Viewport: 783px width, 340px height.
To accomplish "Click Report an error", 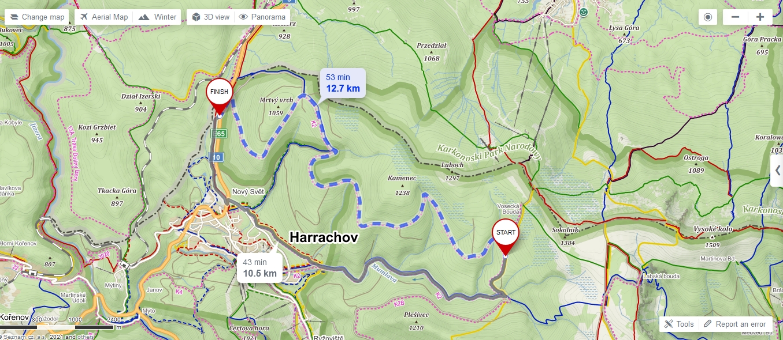I will tap(735, 324).
